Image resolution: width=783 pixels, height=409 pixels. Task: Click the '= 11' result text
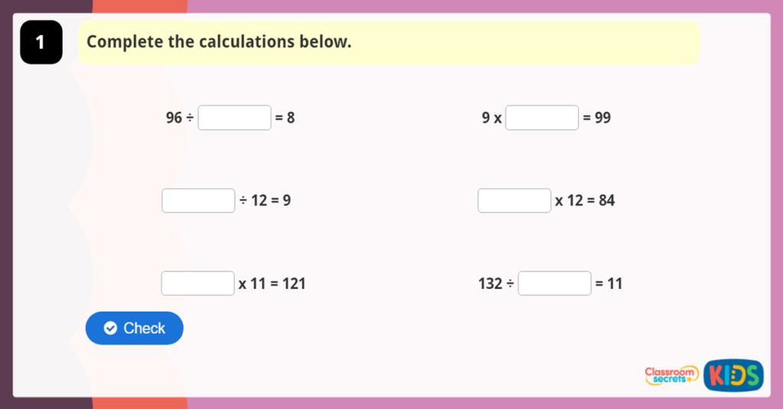609,284
